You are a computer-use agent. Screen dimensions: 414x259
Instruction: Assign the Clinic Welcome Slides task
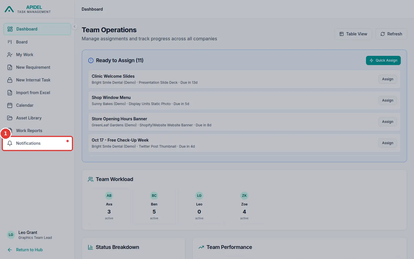(388, 79)
